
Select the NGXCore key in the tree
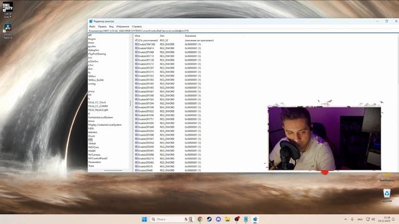point(94,147)
